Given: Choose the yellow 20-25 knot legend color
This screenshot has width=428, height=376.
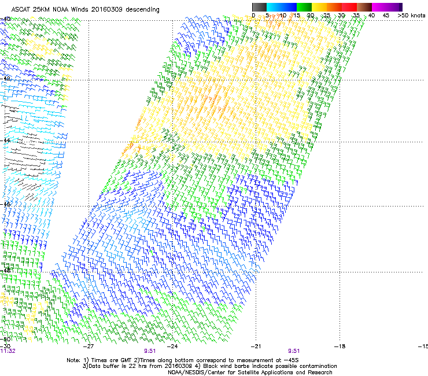Looking at the screenshot, I should 319,7.
